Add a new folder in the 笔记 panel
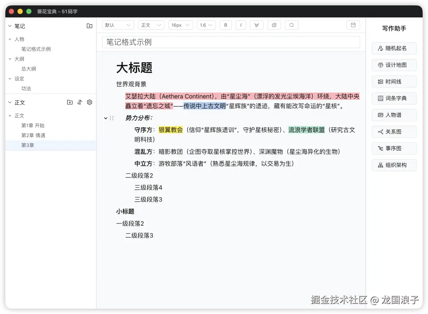428x314 pixels. tap(89, 26)
